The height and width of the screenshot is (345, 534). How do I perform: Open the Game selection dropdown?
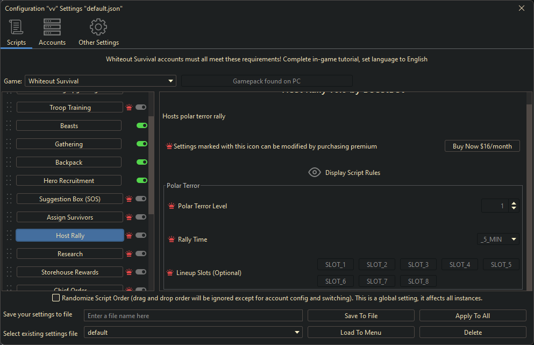click(x=101, y=81)
